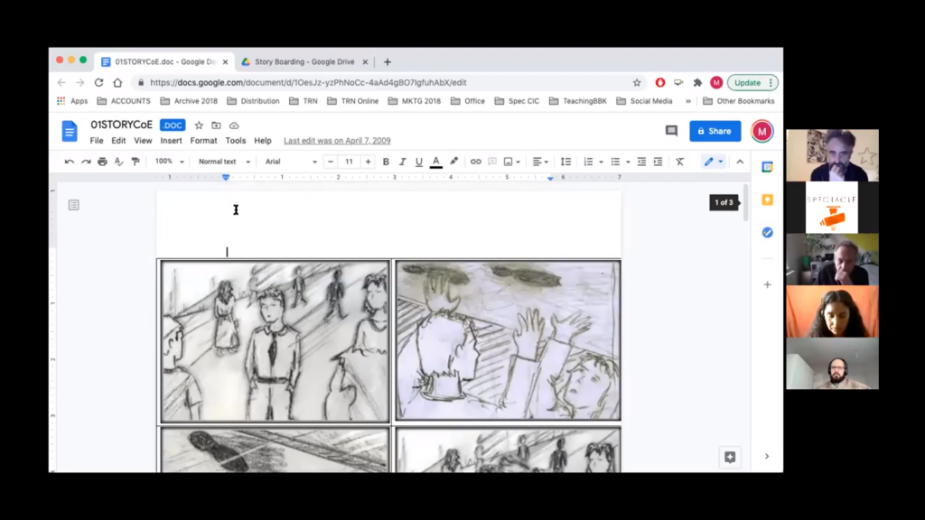The height and width of the screenshot is (520, 925).
Task: Hide side panel with the arrow
Action: click(x=767, y=456)
